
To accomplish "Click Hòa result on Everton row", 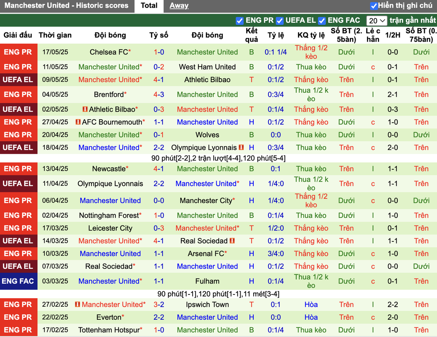I will (311, 317).
